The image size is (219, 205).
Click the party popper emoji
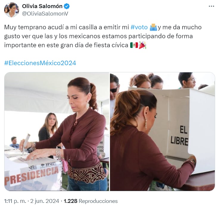142,45
